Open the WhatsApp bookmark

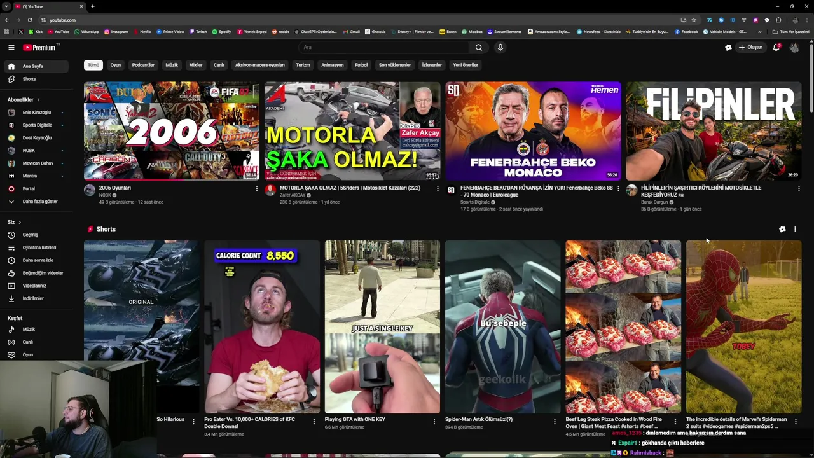pyautogui.click(x=86, y=32)
